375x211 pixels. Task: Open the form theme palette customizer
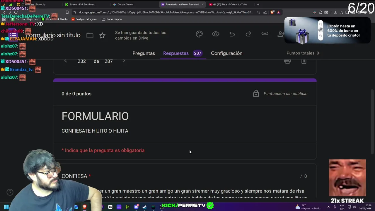click(199, 34)
